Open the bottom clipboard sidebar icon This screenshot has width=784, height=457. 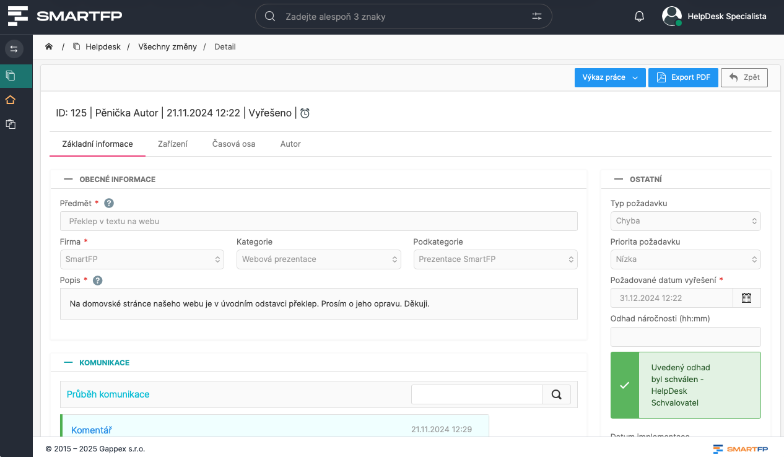11,124
